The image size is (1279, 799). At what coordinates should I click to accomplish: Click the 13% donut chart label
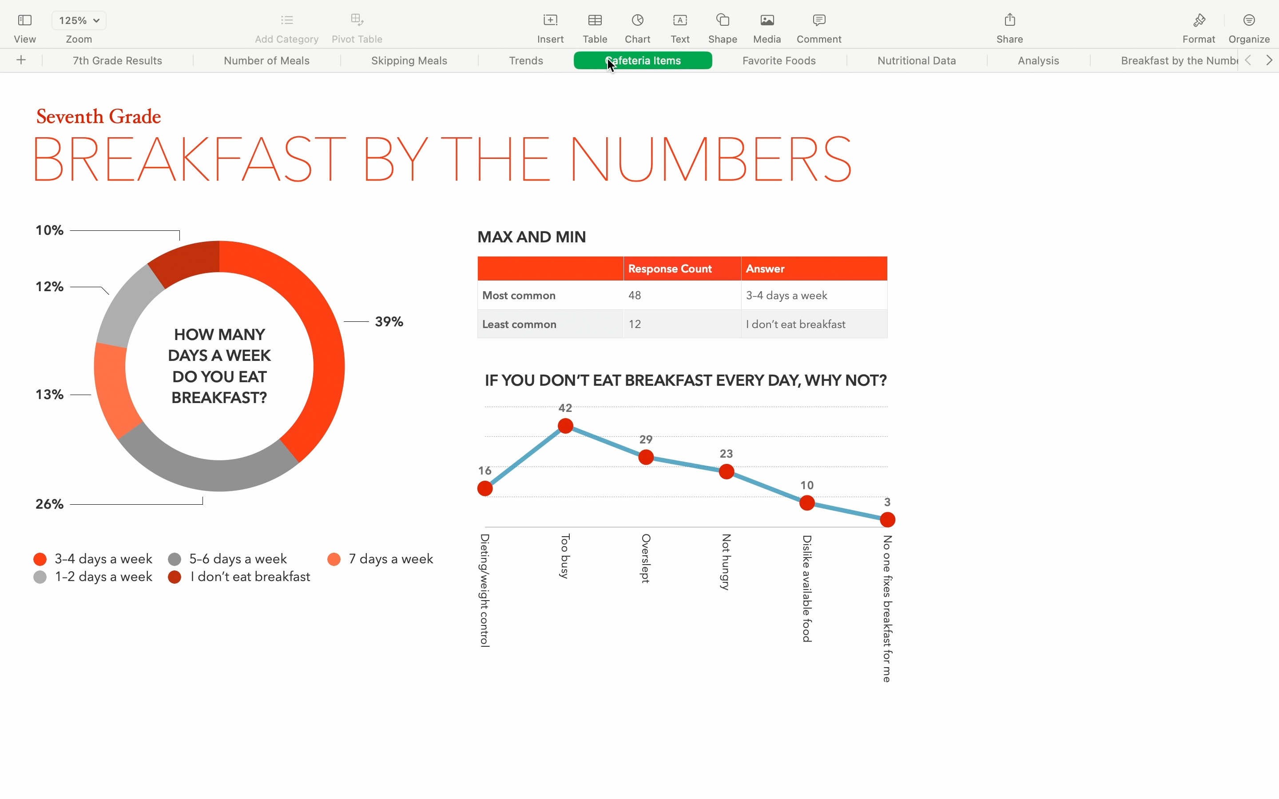click(49, 395)
